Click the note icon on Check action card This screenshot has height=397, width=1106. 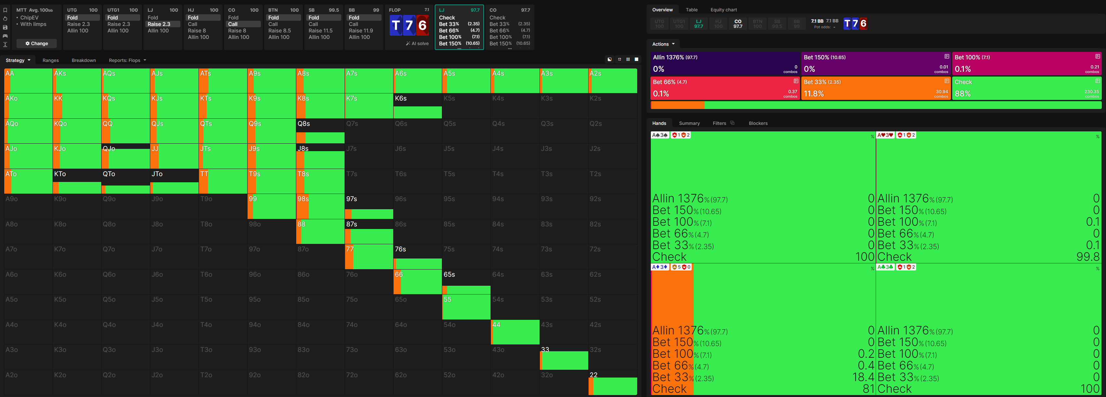coord(1098,81)
